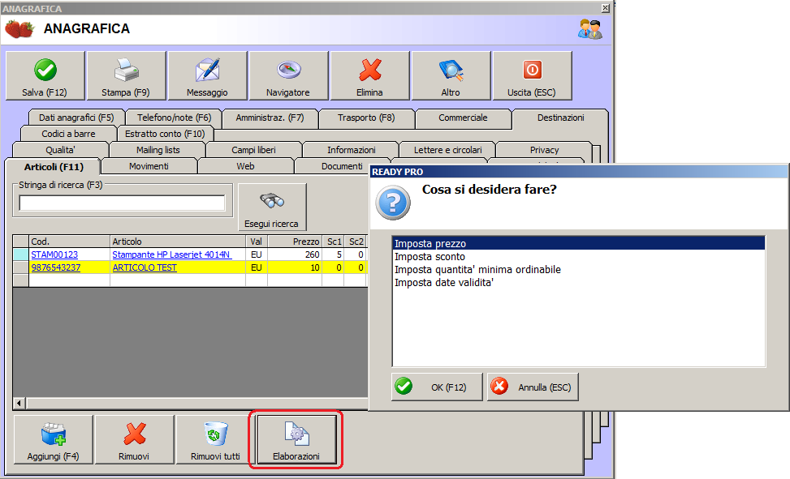Click the Esegui ricerca binoculars button
790x479 pixels.
[x=271, y=207]
